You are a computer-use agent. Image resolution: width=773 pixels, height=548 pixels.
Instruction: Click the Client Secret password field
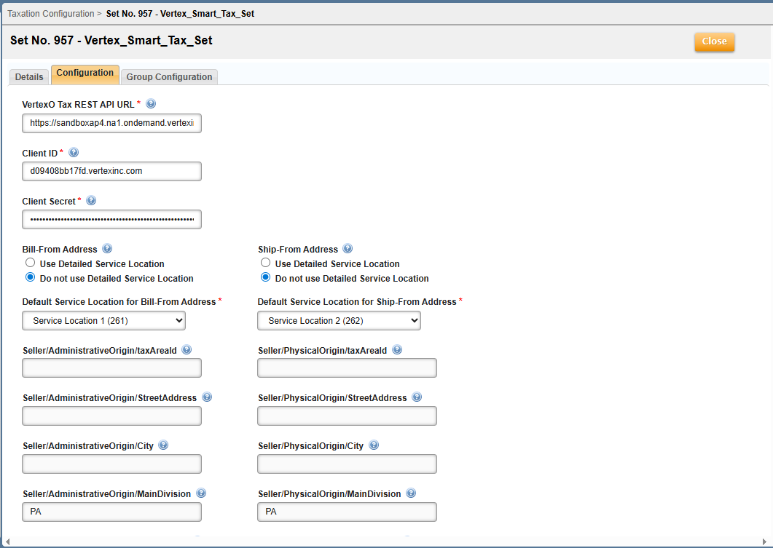[112, 219]
